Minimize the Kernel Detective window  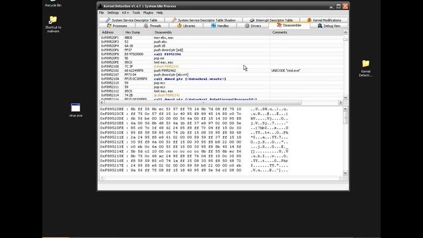pyautogui.click(x=332, y=6)
